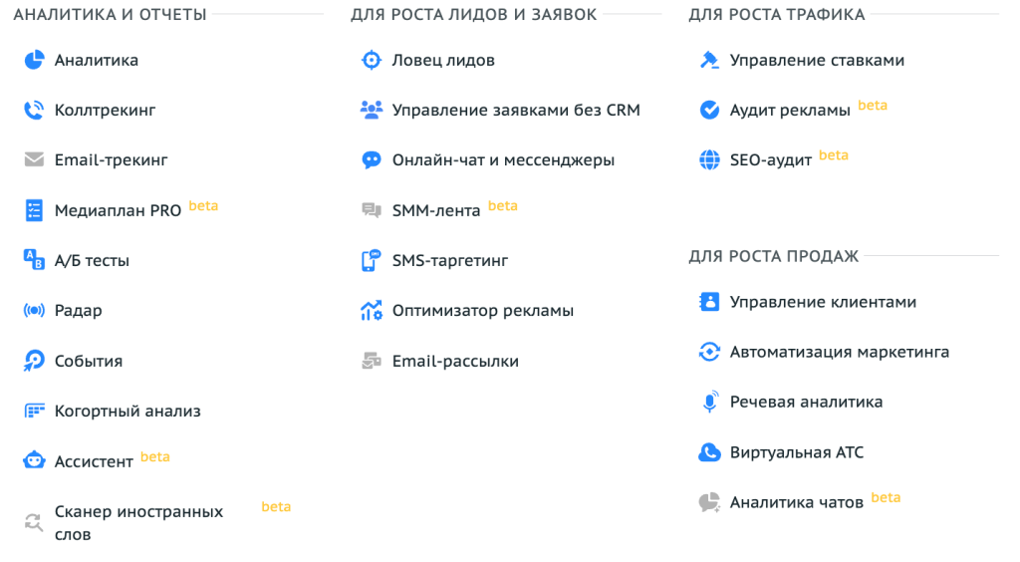Open Управление клиентами
This screenshot has width=1020, height=562.
coord(823,302)
